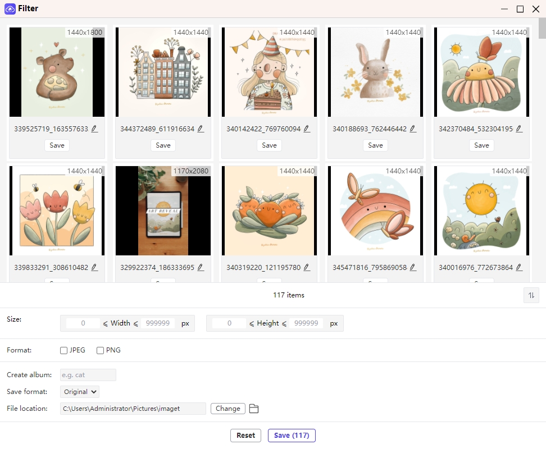Save the bear image 339525719_163557633
Screen dimensions: 546x449
pos(57,145)
